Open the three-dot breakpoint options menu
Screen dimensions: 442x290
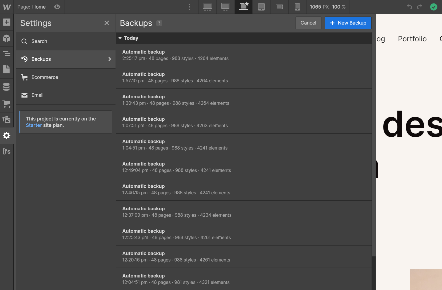coord(189,7)
